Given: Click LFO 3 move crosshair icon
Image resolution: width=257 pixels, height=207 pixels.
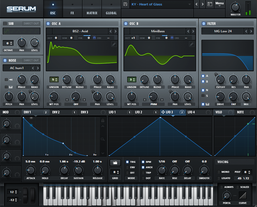Looking at the screenshot, I should (163, 112).
